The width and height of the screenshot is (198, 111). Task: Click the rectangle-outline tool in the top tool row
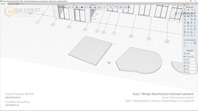(192, 10)
